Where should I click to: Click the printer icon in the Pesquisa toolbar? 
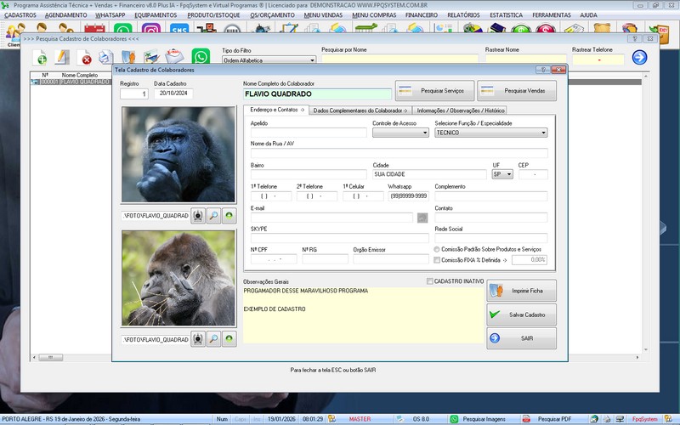(x=105, y=57)
